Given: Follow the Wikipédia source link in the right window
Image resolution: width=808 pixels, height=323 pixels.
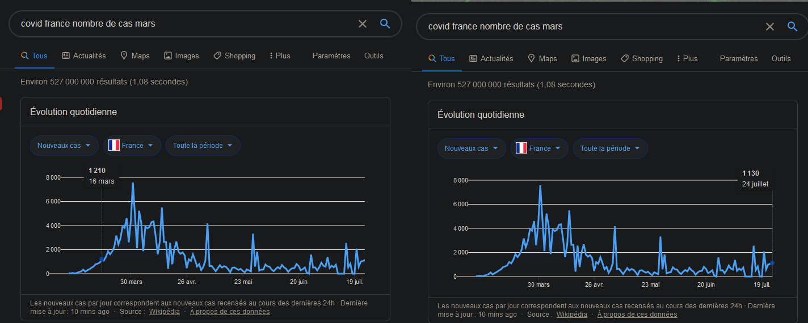Looking at the screenshot, I should click(572, 314).
